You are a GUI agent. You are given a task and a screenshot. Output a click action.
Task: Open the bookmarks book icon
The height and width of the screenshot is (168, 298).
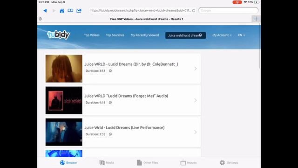pyautogui.click(x=70, y=11)
